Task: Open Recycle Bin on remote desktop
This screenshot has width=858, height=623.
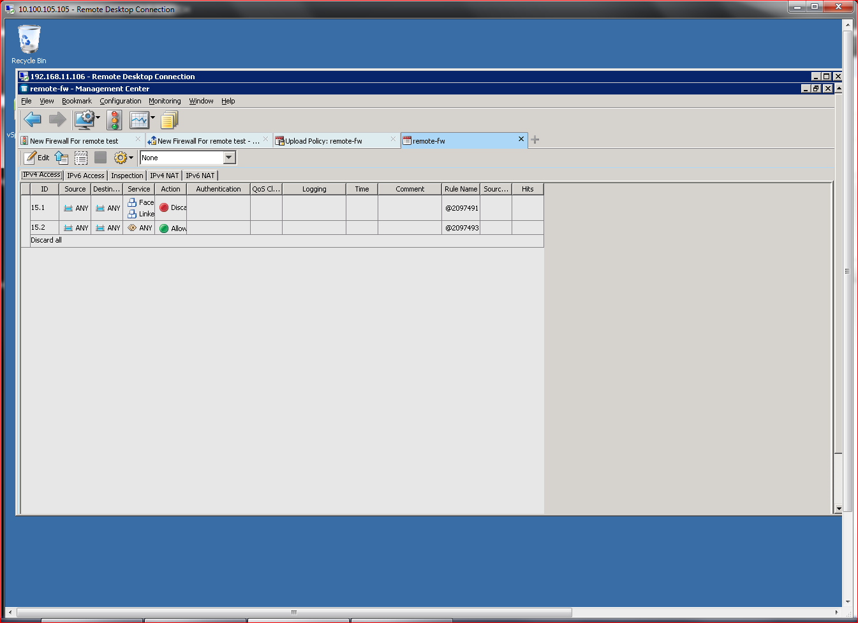Action: (29, 45)
